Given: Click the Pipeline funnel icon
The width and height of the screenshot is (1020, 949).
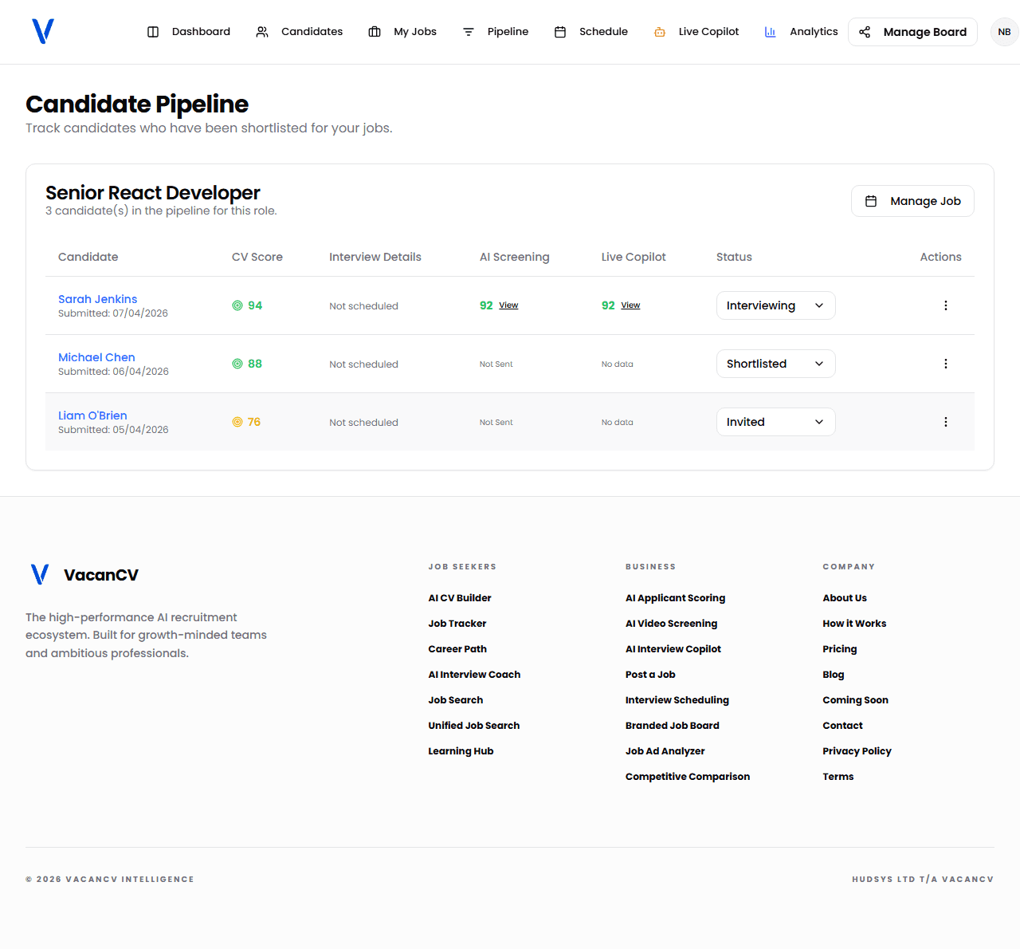Looking at the screenshot, I should [x=468, y=32].
